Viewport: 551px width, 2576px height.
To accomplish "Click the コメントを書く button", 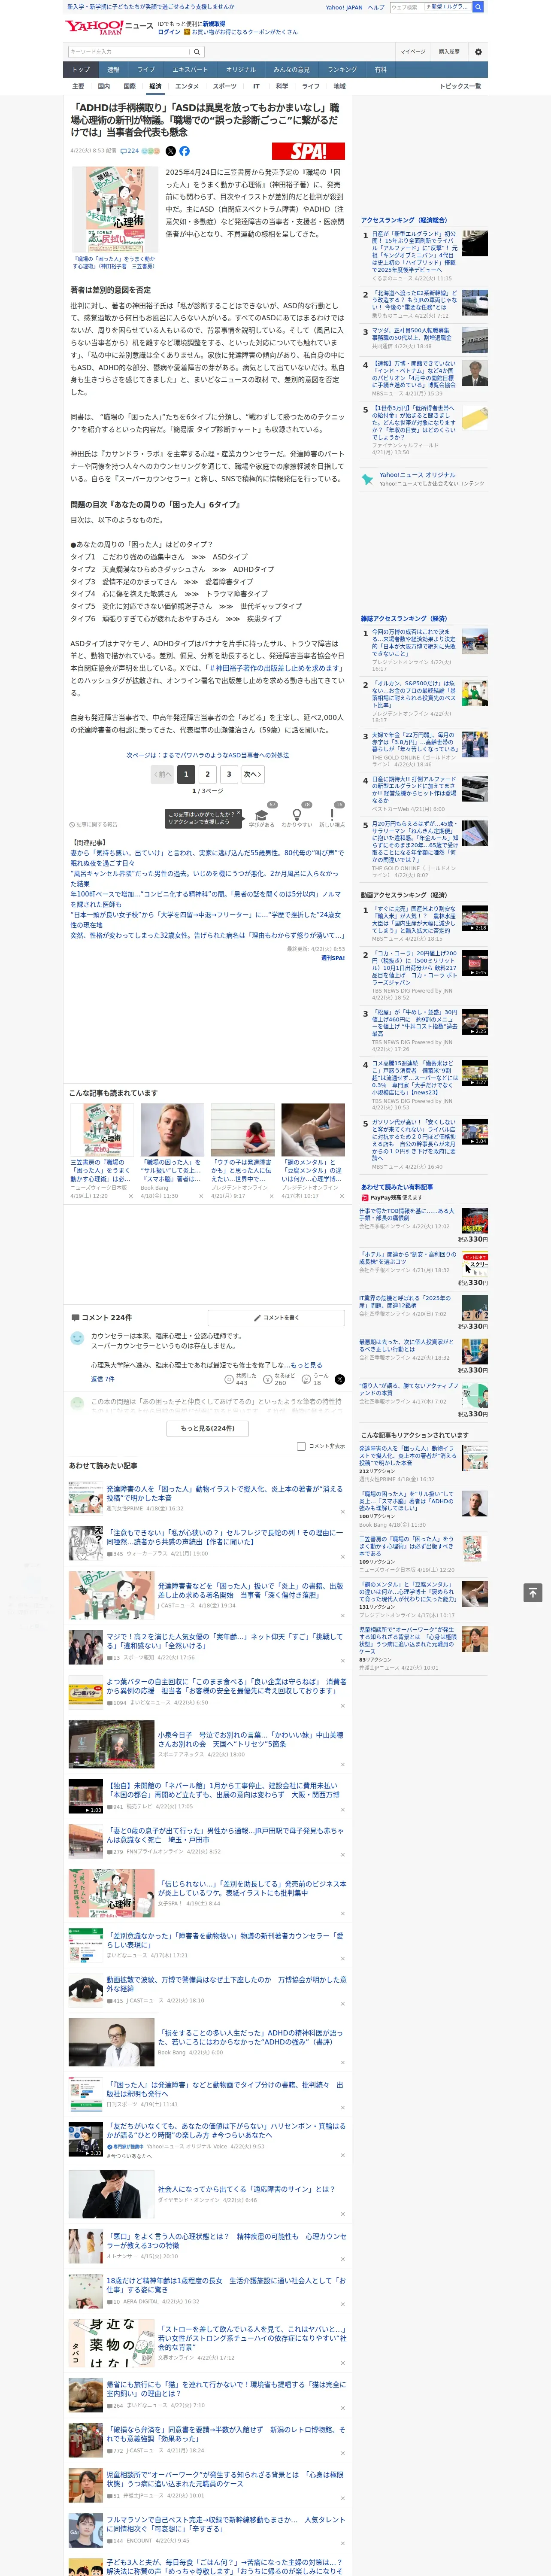I will click(x=277, y=1318).
